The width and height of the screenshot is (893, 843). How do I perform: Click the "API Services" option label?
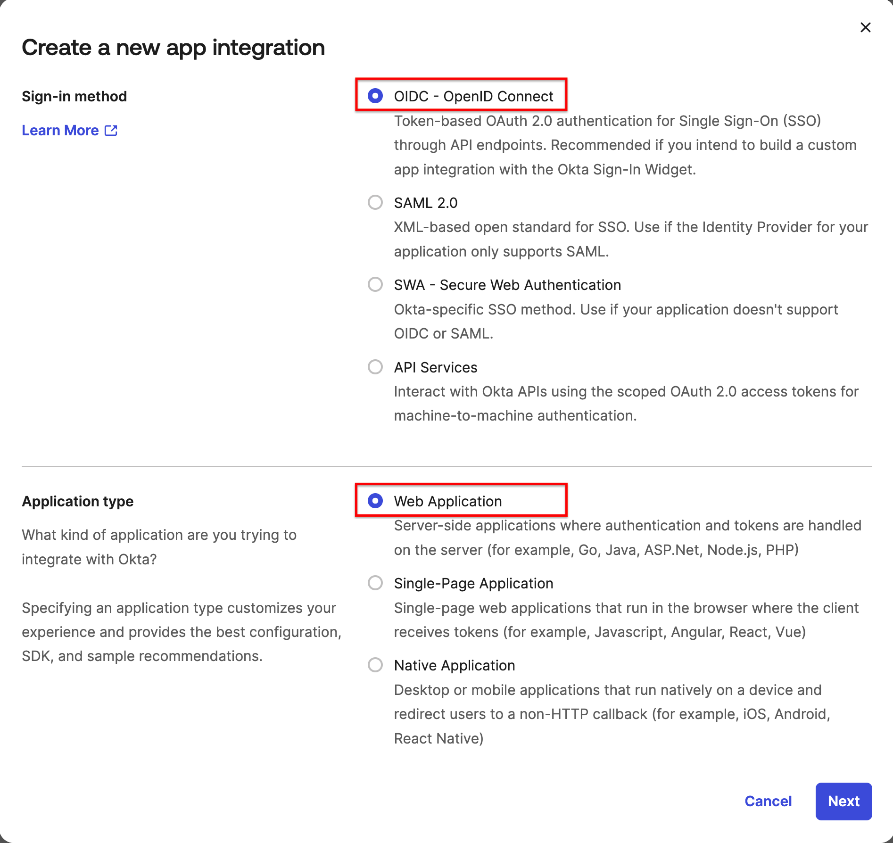pyautogui.click(x=435, y=367)
